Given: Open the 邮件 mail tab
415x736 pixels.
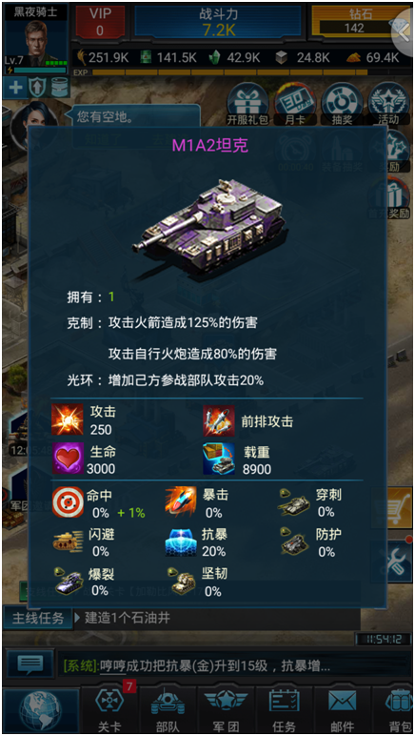Looking at the screenshot, I should 343,710.
